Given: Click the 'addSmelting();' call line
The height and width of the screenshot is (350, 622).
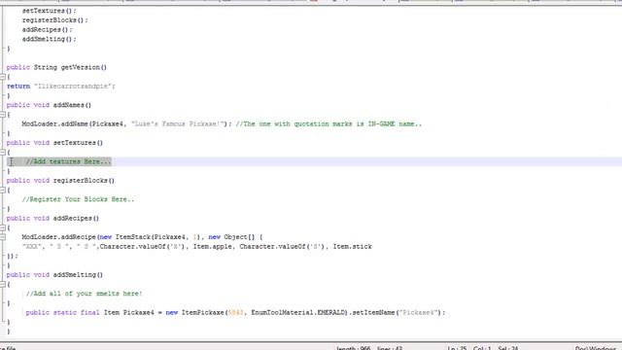Looking at the screenshot, I should pos(50,39).
